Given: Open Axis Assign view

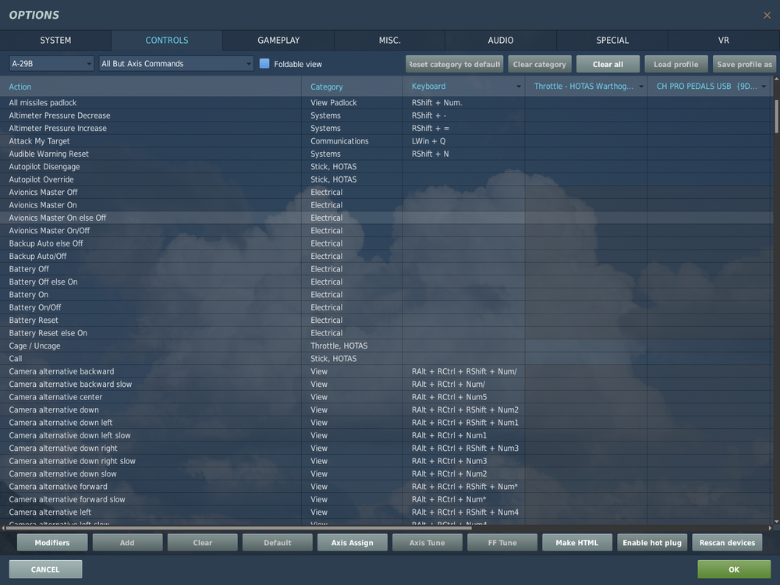Looking at the screenshot, I should point(353,543).
